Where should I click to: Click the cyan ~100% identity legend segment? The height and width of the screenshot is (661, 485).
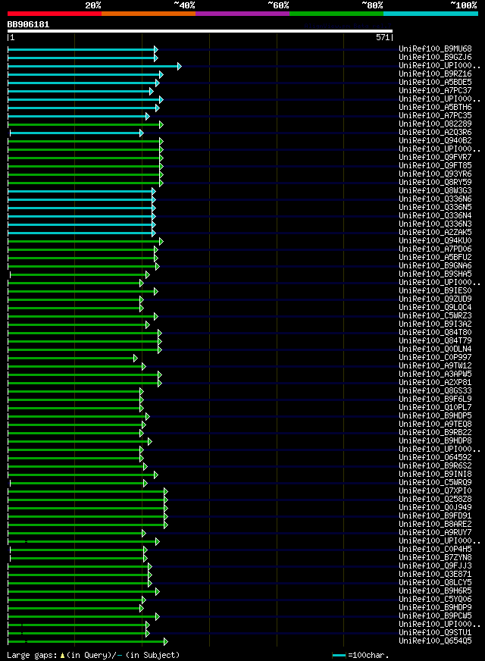[x=430, y=14]
